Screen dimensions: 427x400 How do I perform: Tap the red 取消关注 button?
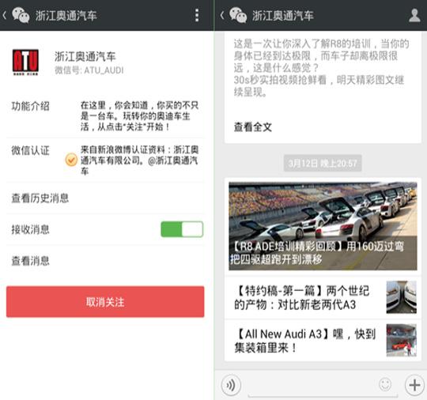coord(105,302)
